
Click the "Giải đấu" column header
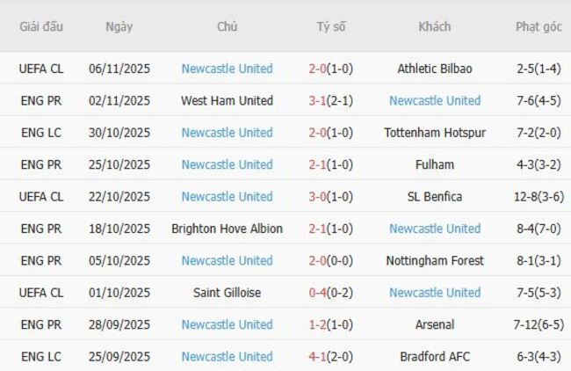pos(41,26)
